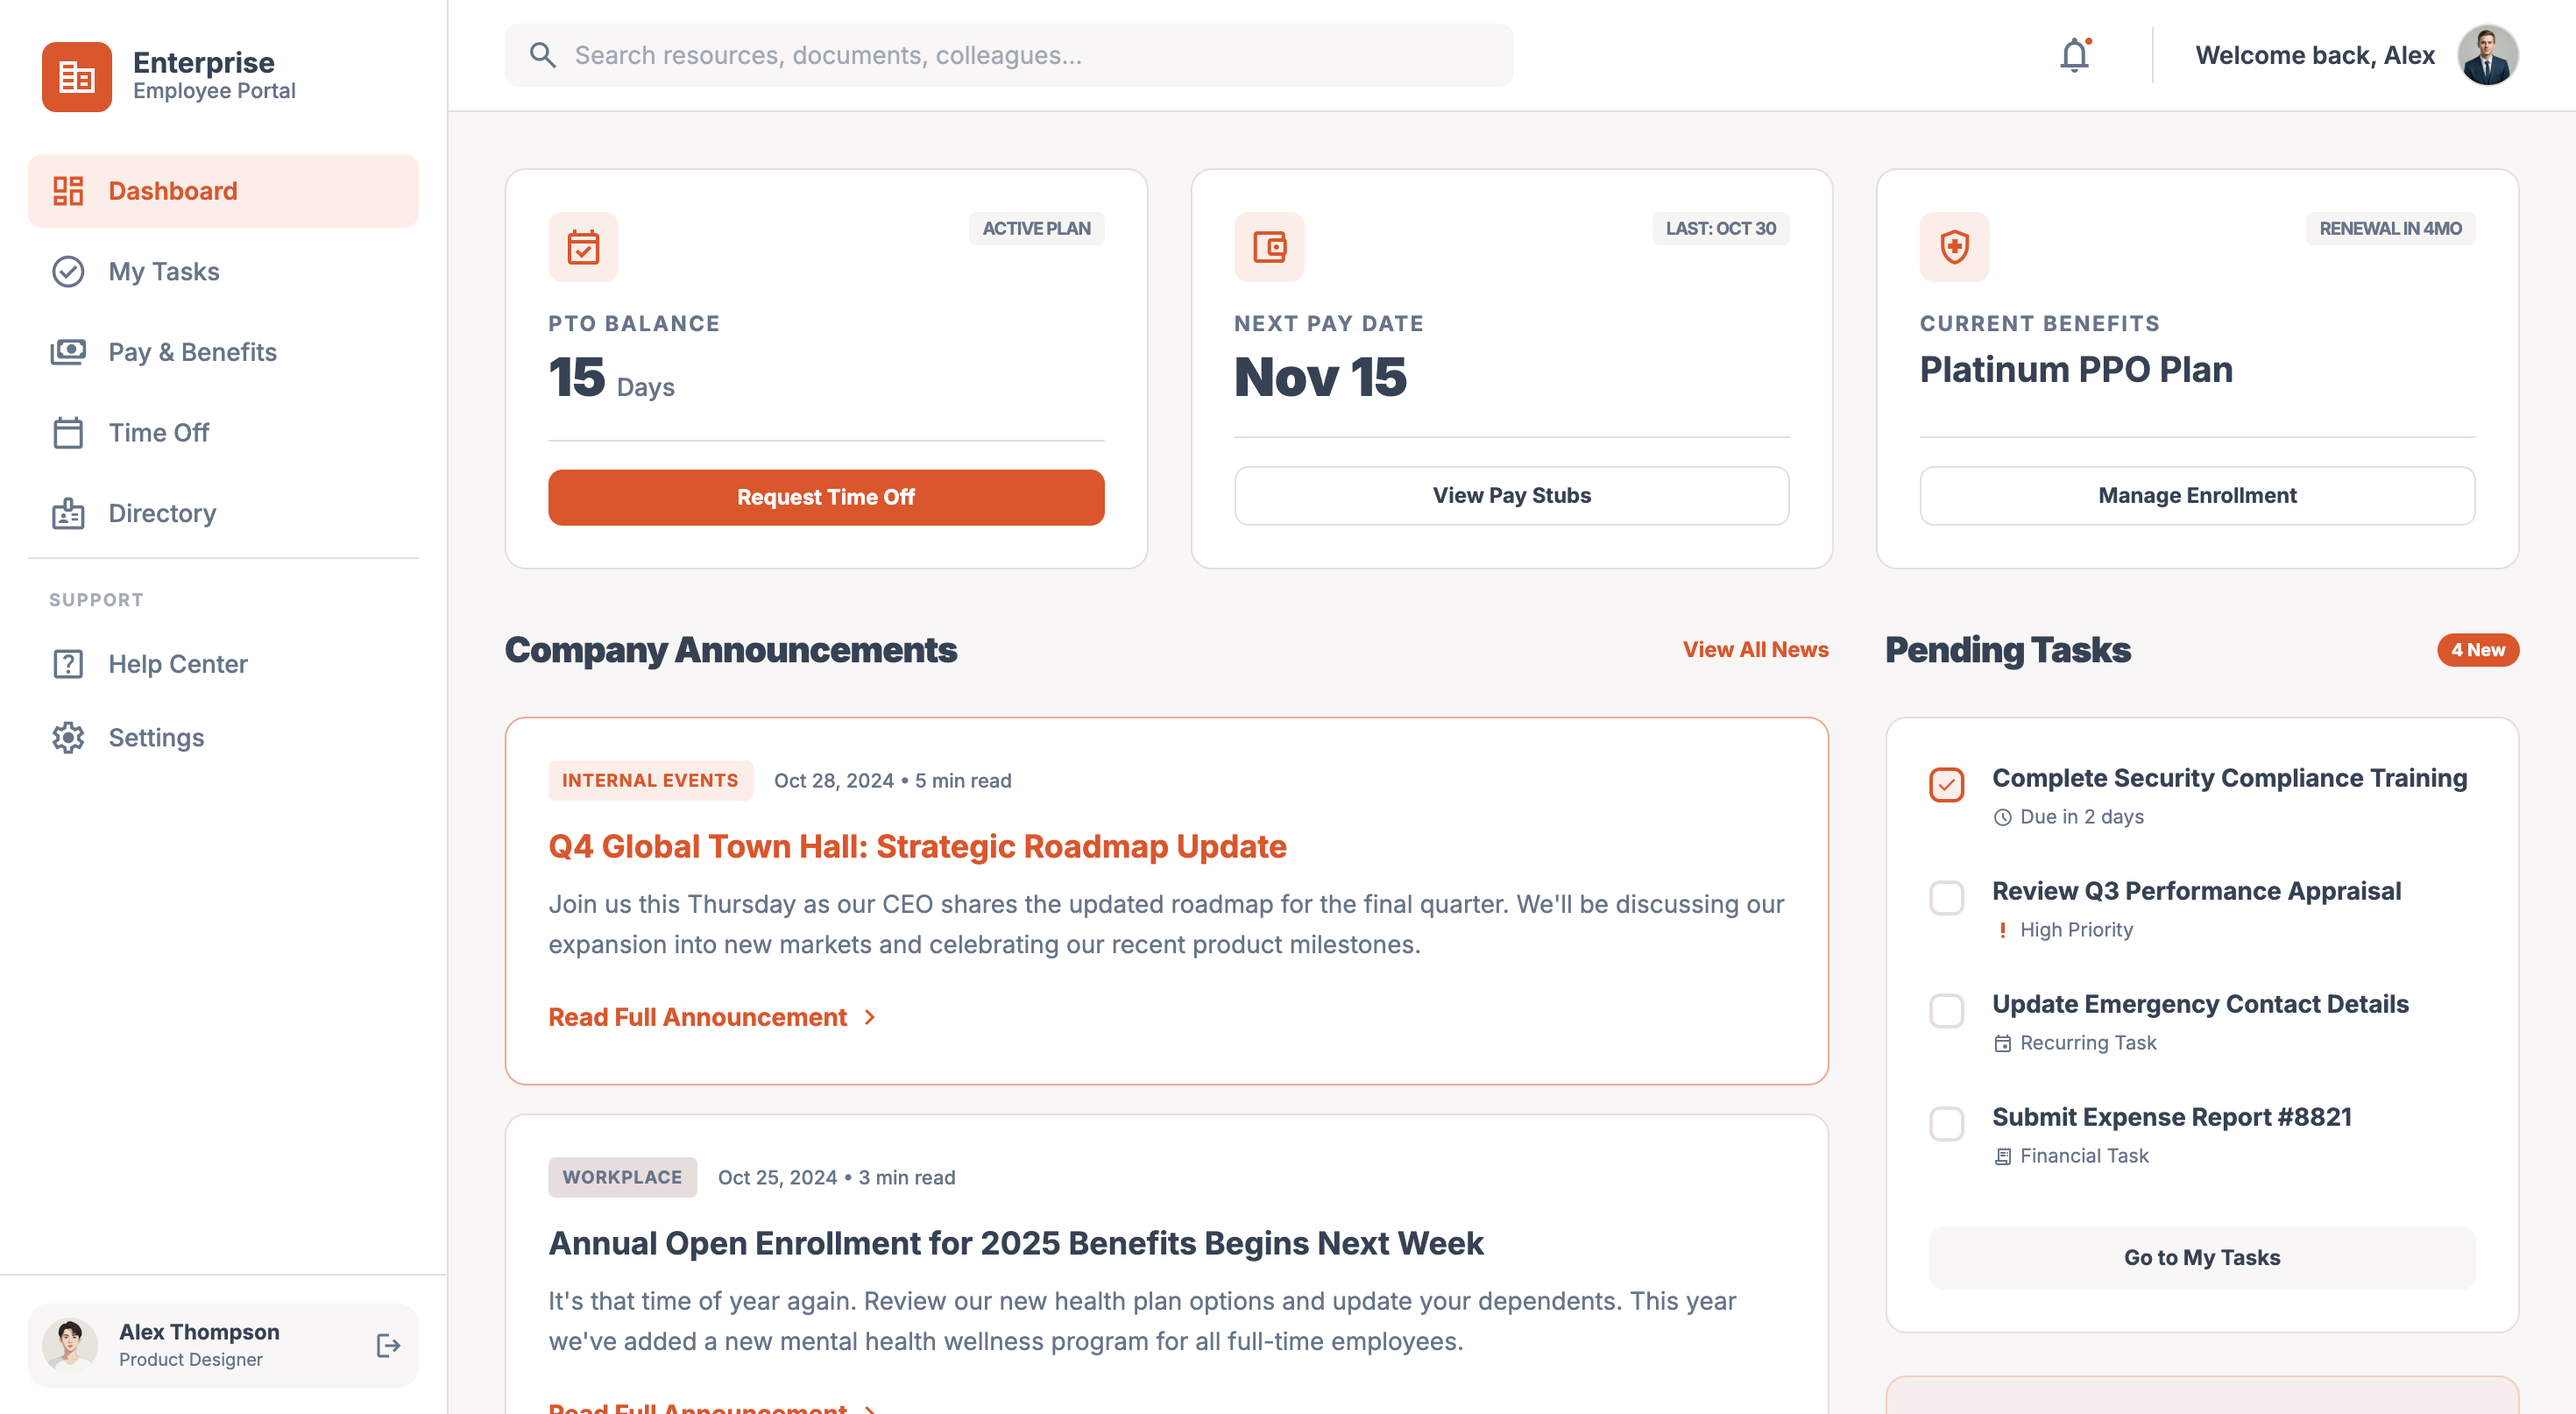Click the Settings gear icon
This screenshot has width=2576, height=1414.
click(67, 737)
